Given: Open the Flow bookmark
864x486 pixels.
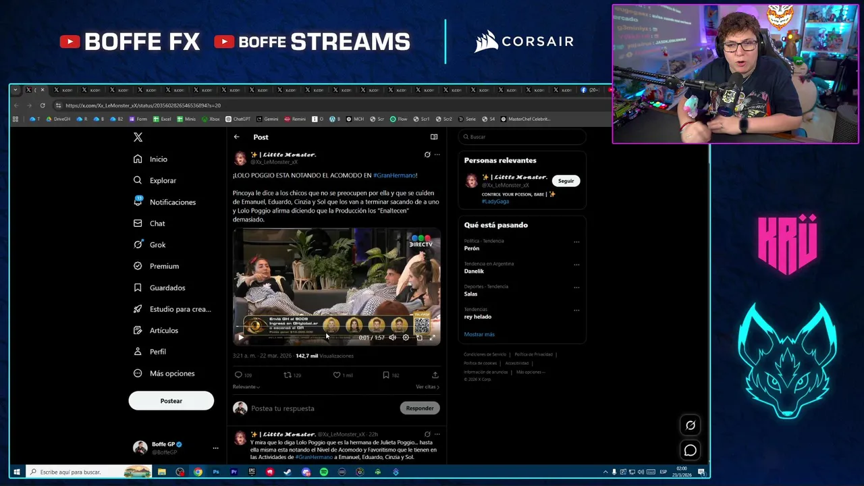Looking at the screenshot, I should tap(399, 119).
